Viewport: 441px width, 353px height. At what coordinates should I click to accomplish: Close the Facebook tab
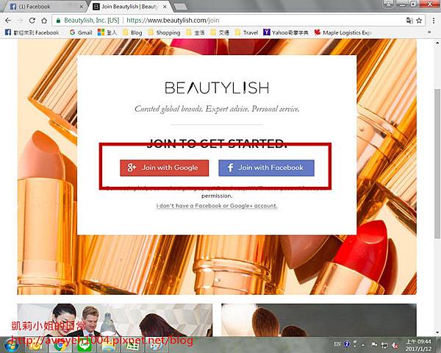pos(82,7)
